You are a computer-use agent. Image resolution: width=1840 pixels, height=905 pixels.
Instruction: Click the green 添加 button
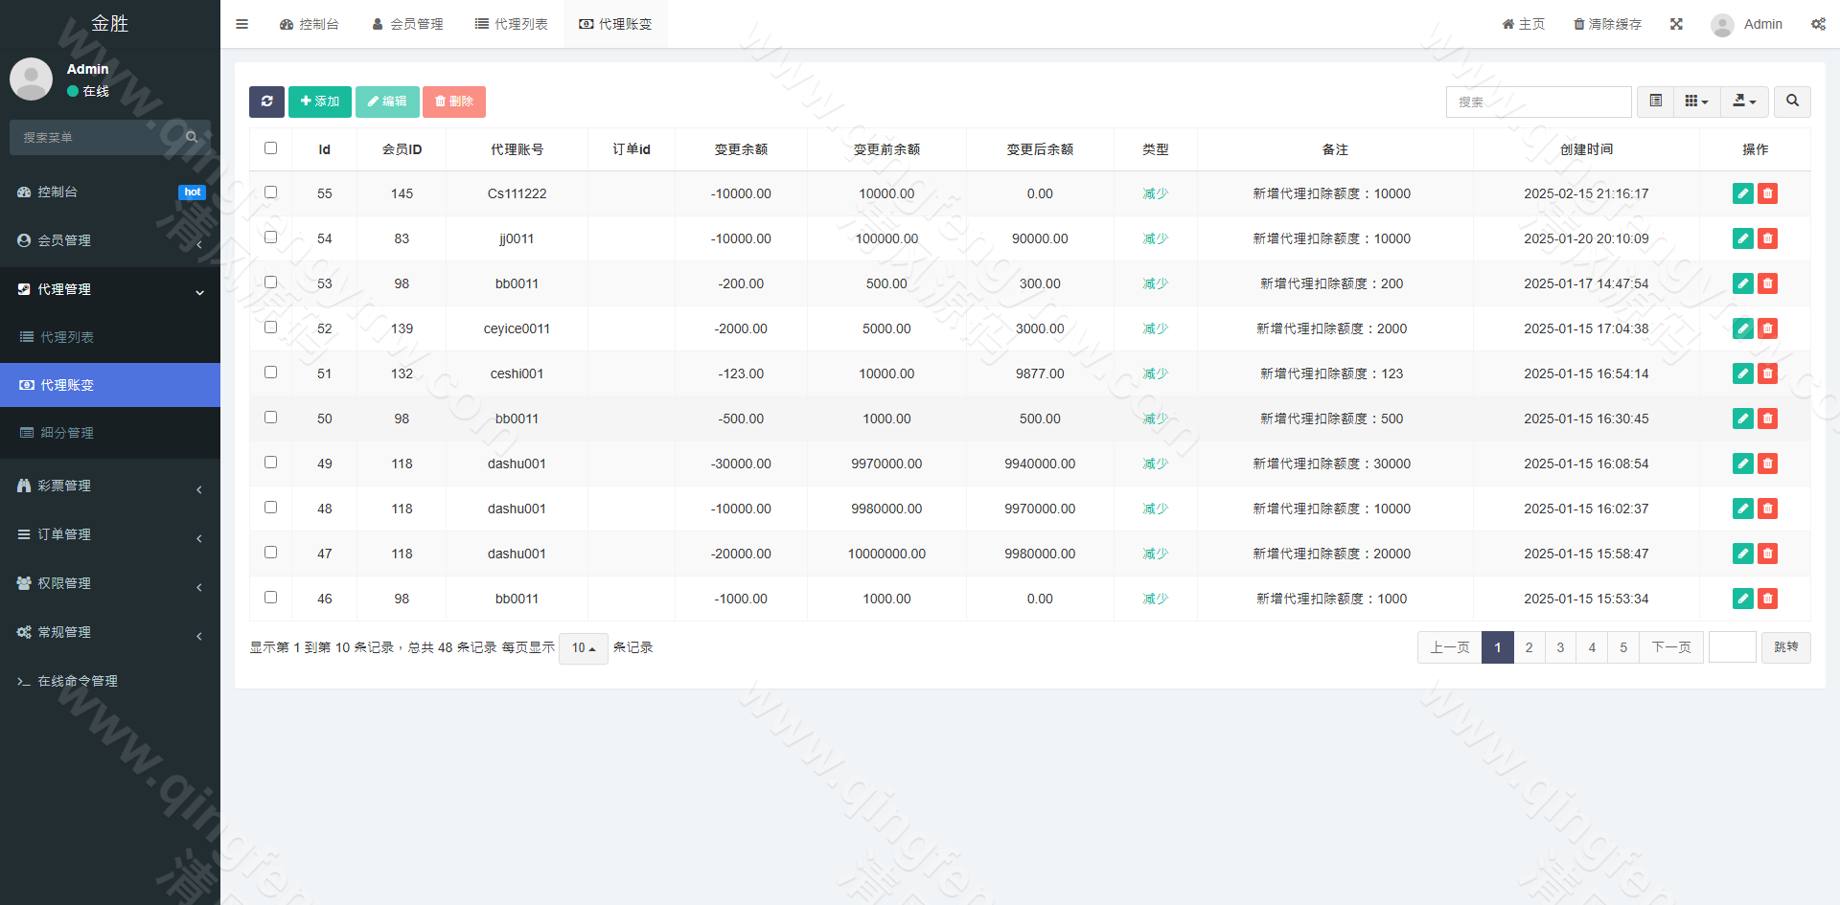pyautogui.click(x=319, y=102)
